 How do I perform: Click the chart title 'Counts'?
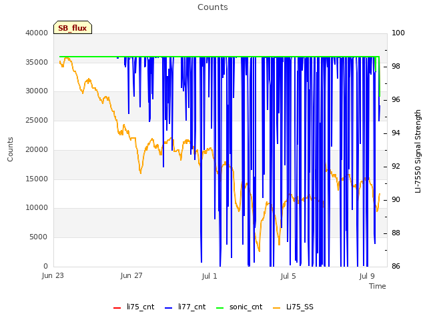click(213, 7)
